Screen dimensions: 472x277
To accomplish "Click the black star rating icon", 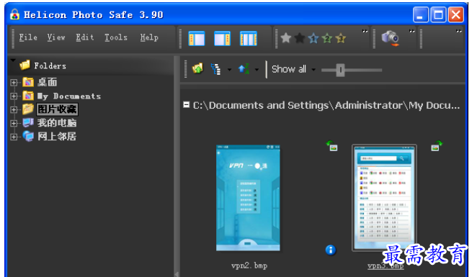I will (300, 38).
